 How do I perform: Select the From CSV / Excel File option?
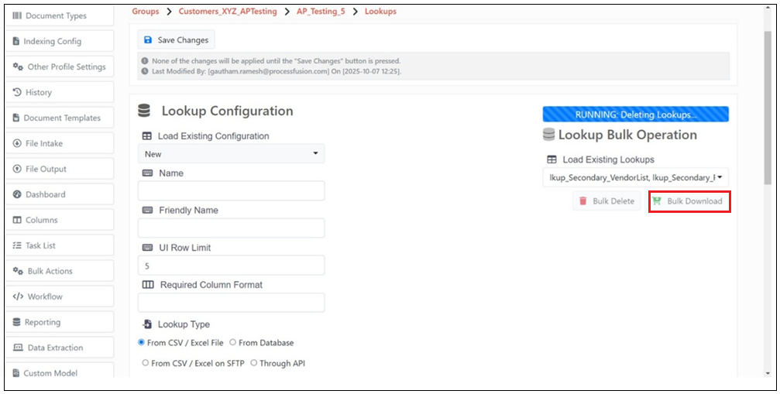pos(142,342)
